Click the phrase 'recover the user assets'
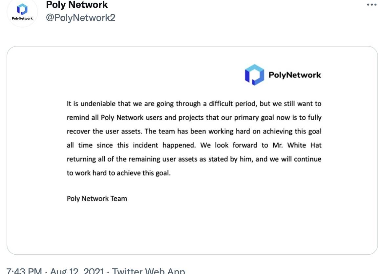382x274 pixels. [x=104, y=131]
